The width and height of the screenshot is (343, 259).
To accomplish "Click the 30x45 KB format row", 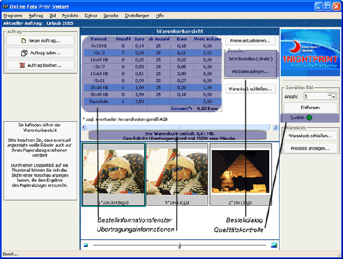I will (x=152, y=95).
